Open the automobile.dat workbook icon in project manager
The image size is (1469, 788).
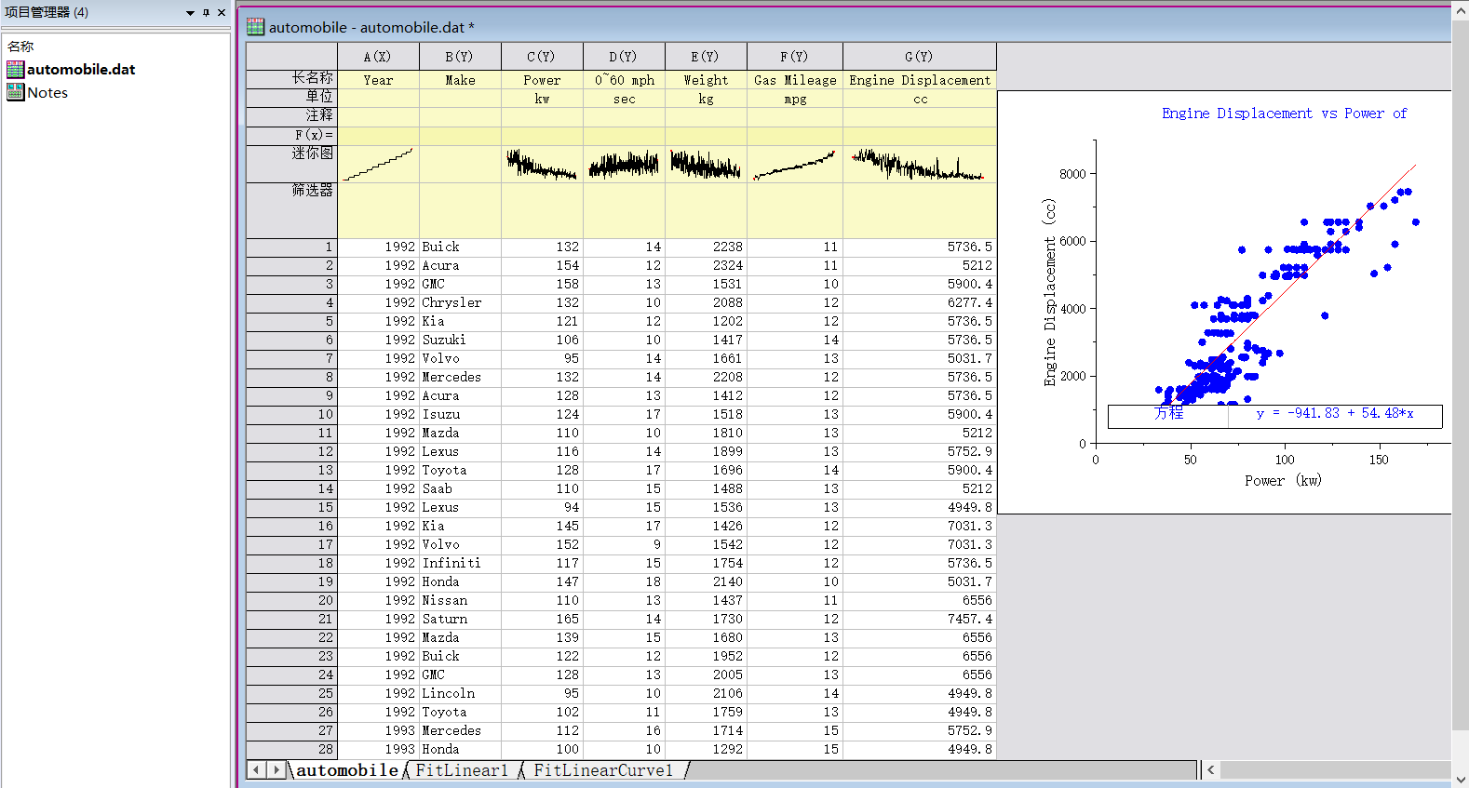(x=15, y=69)
